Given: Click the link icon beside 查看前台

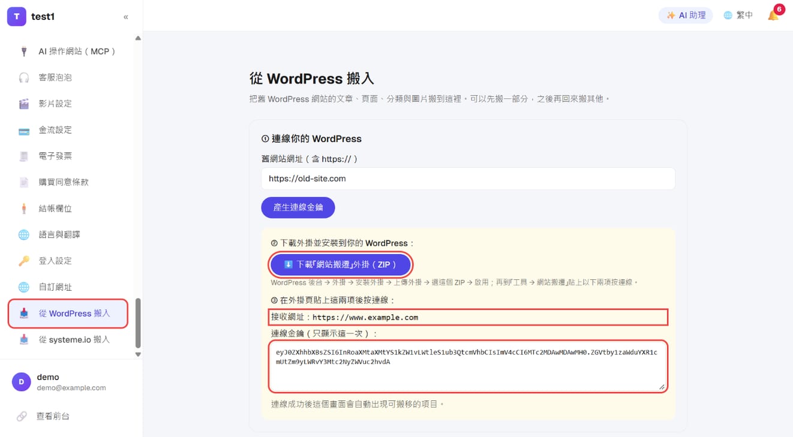Looking at the screenshot, I should point(22,416).
